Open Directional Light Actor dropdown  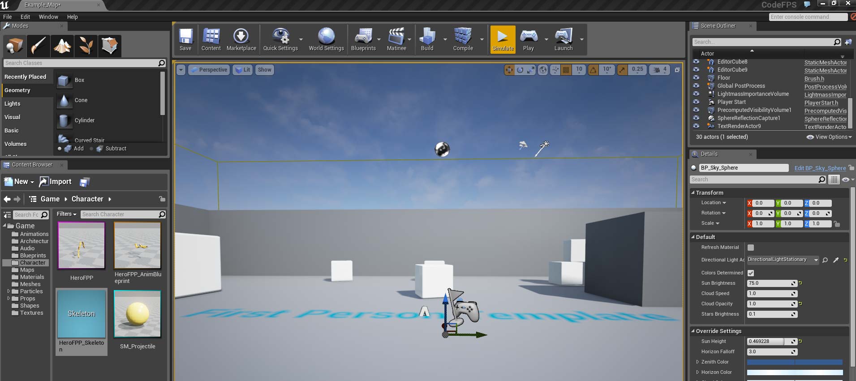pos(783,260)
